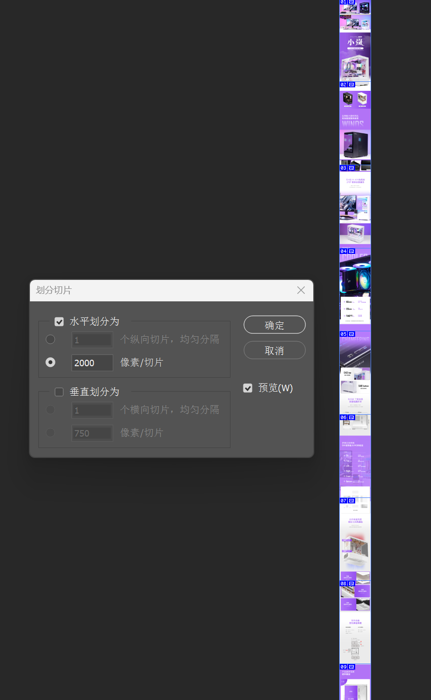This screenshot has height=700, width=431.
Task: Click the slice 06 image icon badge
Action: [351, 417]
